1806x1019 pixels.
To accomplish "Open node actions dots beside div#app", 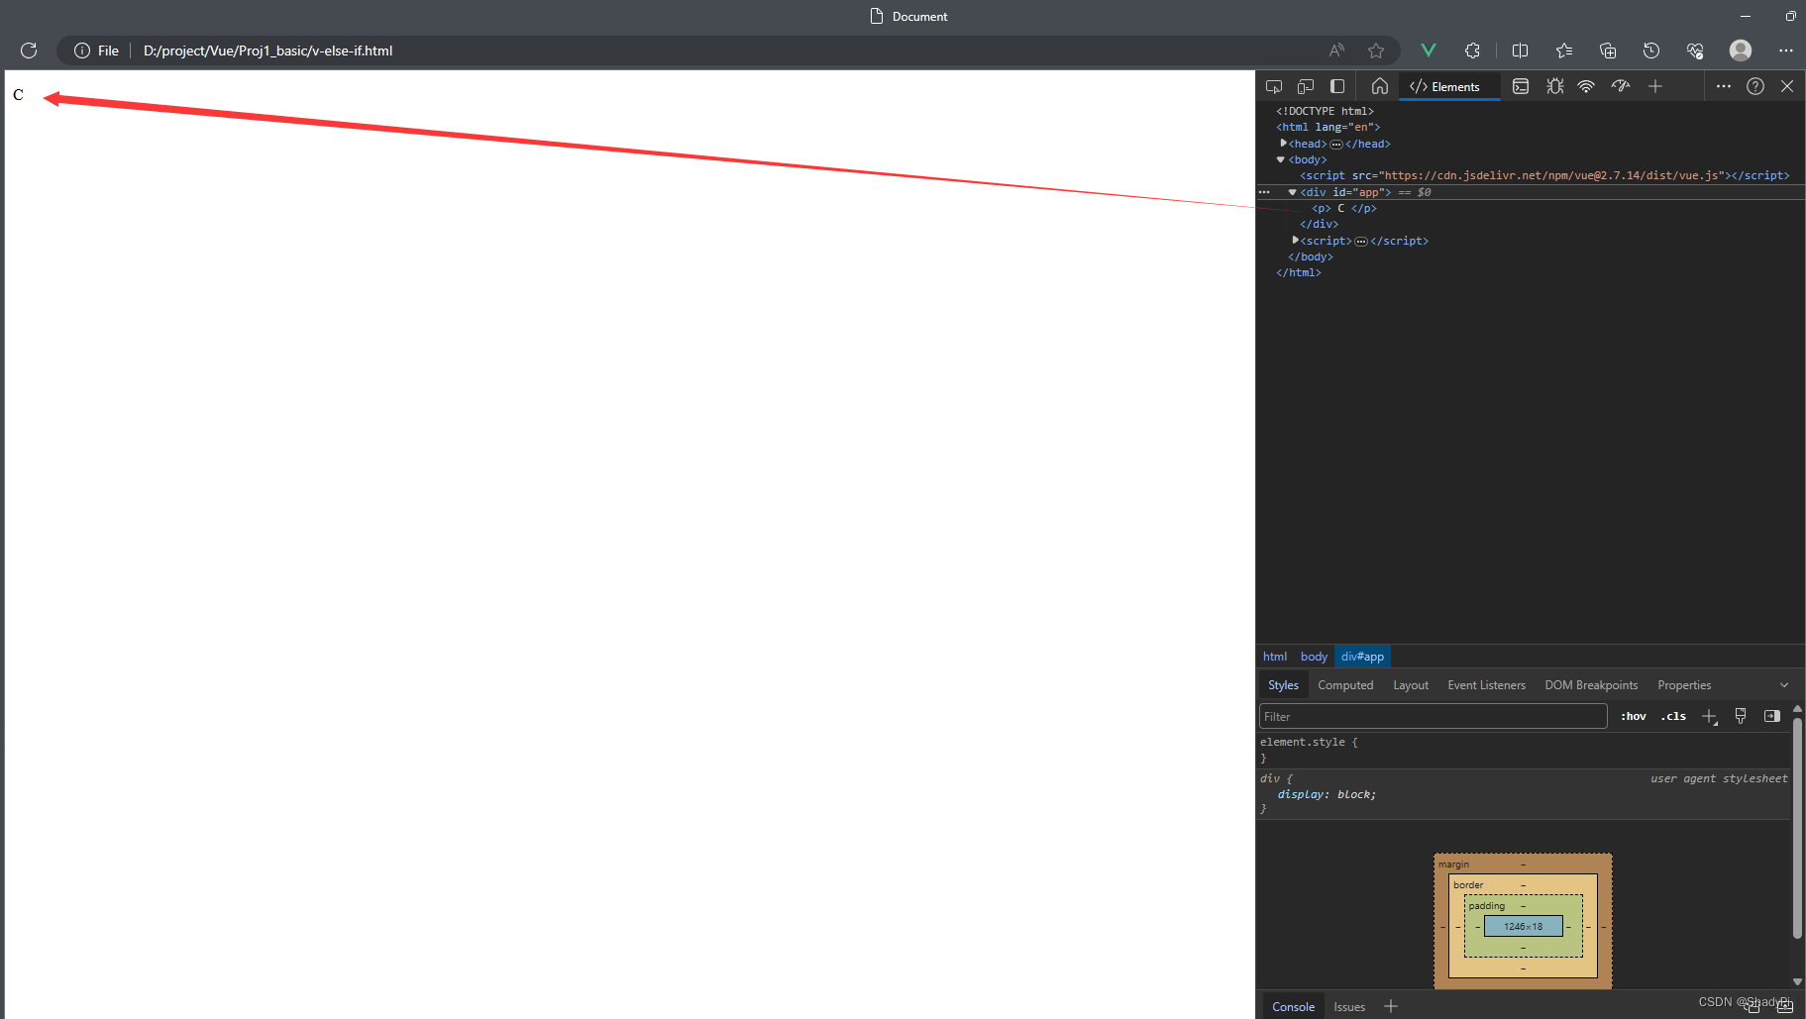I will click(1264, 192).
